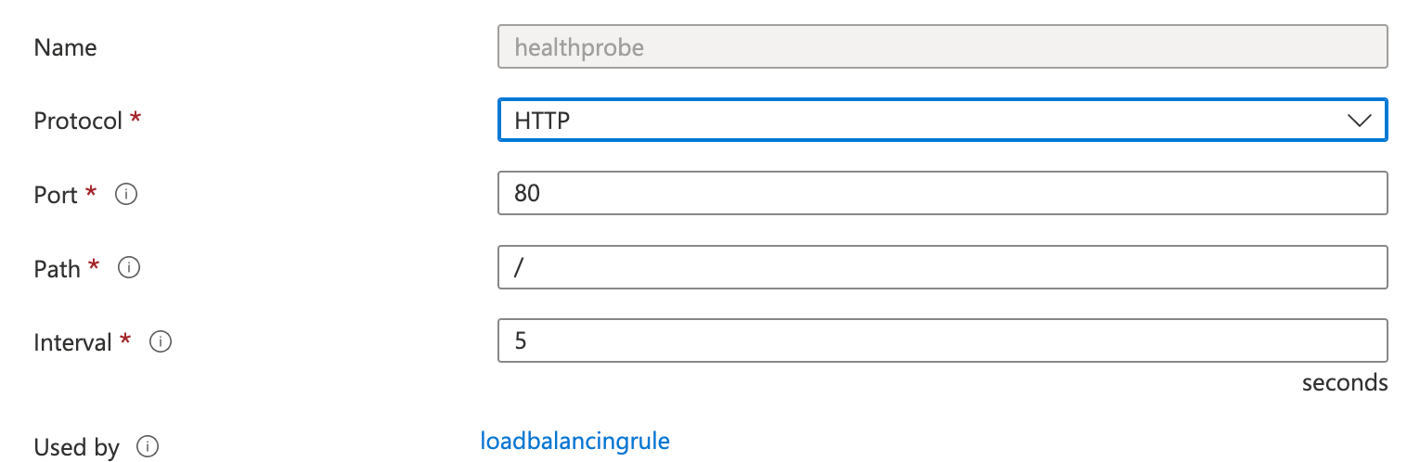Focus the Path text field
Viewport: 1420px width, 462px height.
point(942,267)
